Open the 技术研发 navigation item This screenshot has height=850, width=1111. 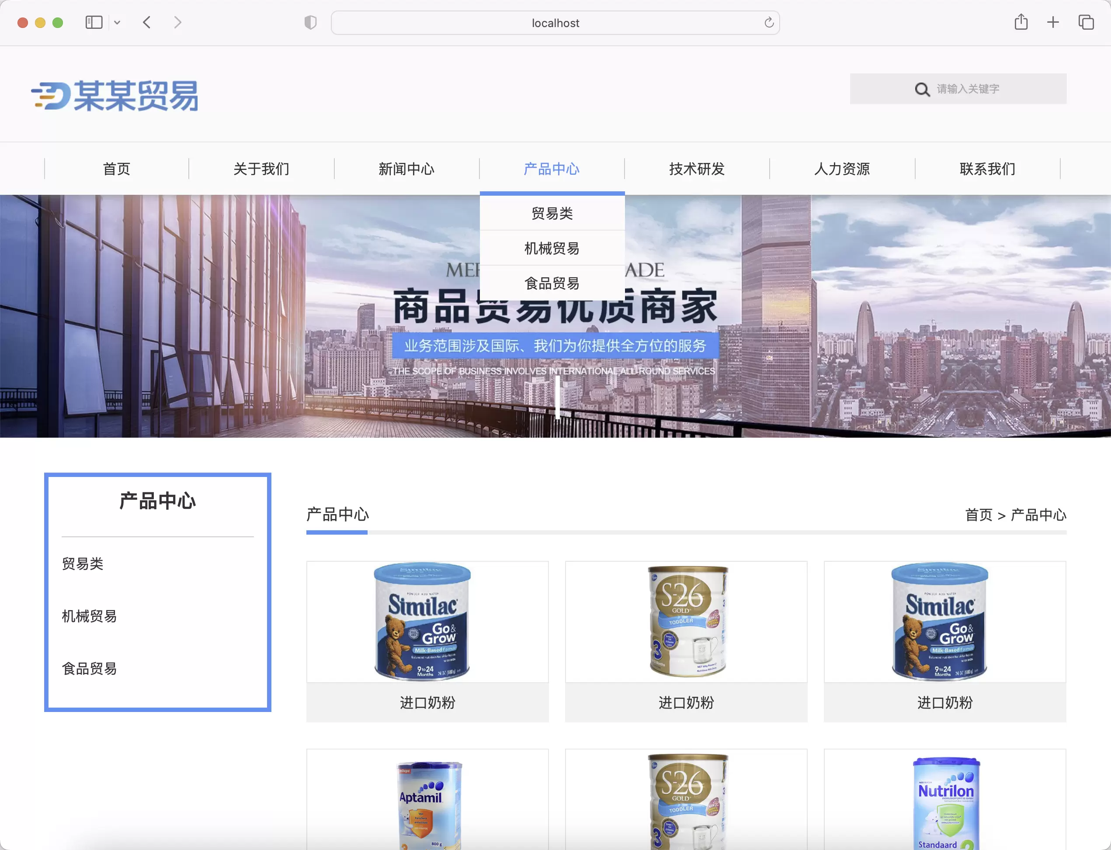point(697,169)
